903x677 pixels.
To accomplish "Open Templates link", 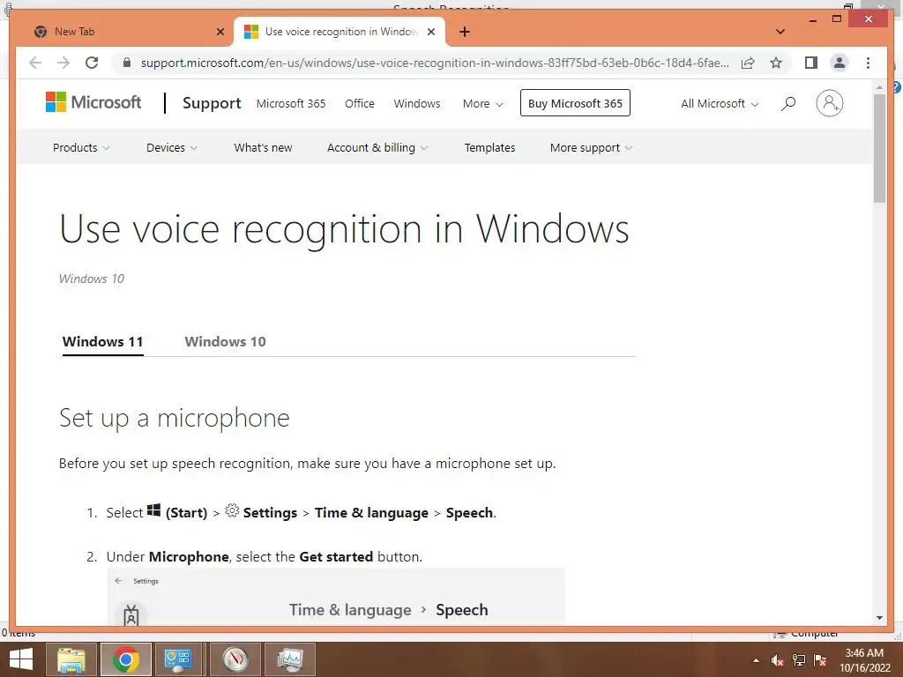I will pos(489,148).
